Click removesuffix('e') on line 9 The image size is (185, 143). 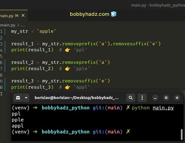point(86,81)
